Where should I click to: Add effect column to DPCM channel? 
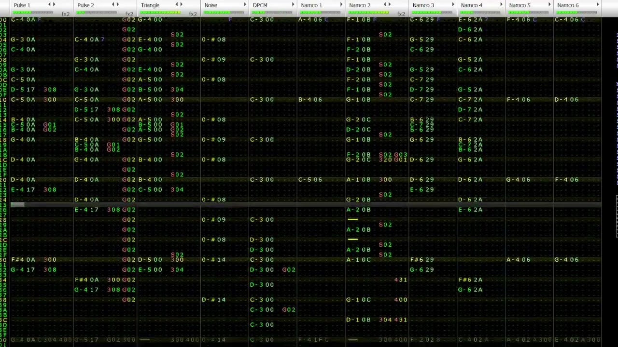click(x=293, y=5)
